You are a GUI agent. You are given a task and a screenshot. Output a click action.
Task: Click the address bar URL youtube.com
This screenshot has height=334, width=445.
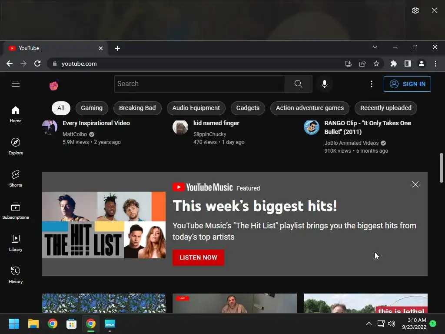click(79, 63)
